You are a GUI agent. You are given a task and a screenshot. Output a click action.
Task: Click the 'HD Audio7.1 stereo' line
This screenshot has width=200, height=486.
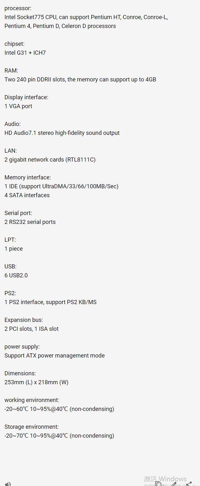[x=62, y=133]
